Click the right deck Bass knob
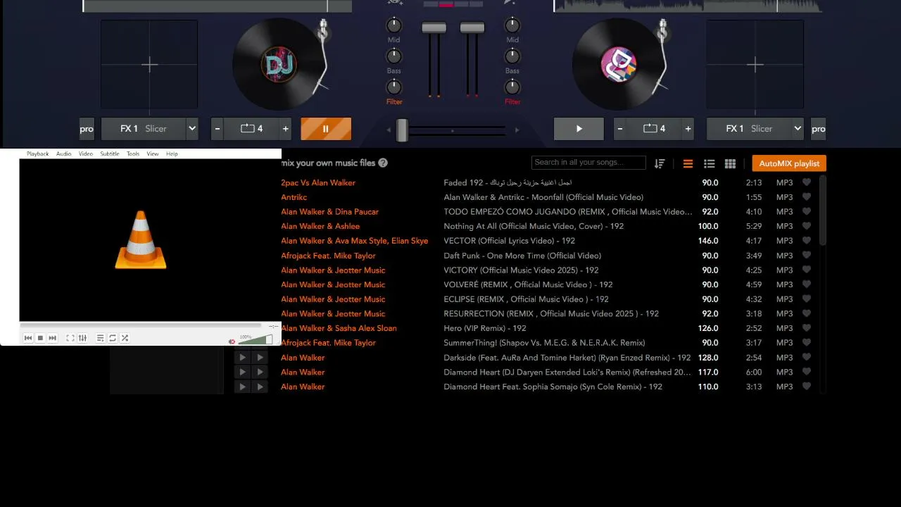This screenshot has width=901, height=507. click(512, 56)
